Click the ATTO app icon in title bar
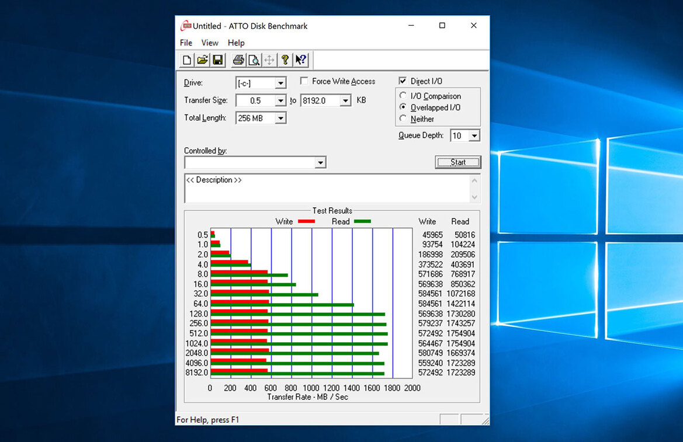683x442 pixels. (186, 26)
